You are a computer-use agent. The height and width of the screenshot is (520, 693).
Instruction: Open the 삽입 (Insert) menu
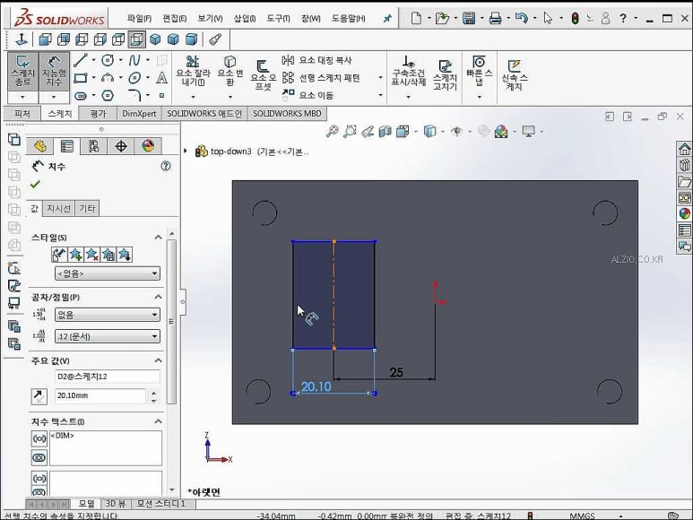(245, 18)
